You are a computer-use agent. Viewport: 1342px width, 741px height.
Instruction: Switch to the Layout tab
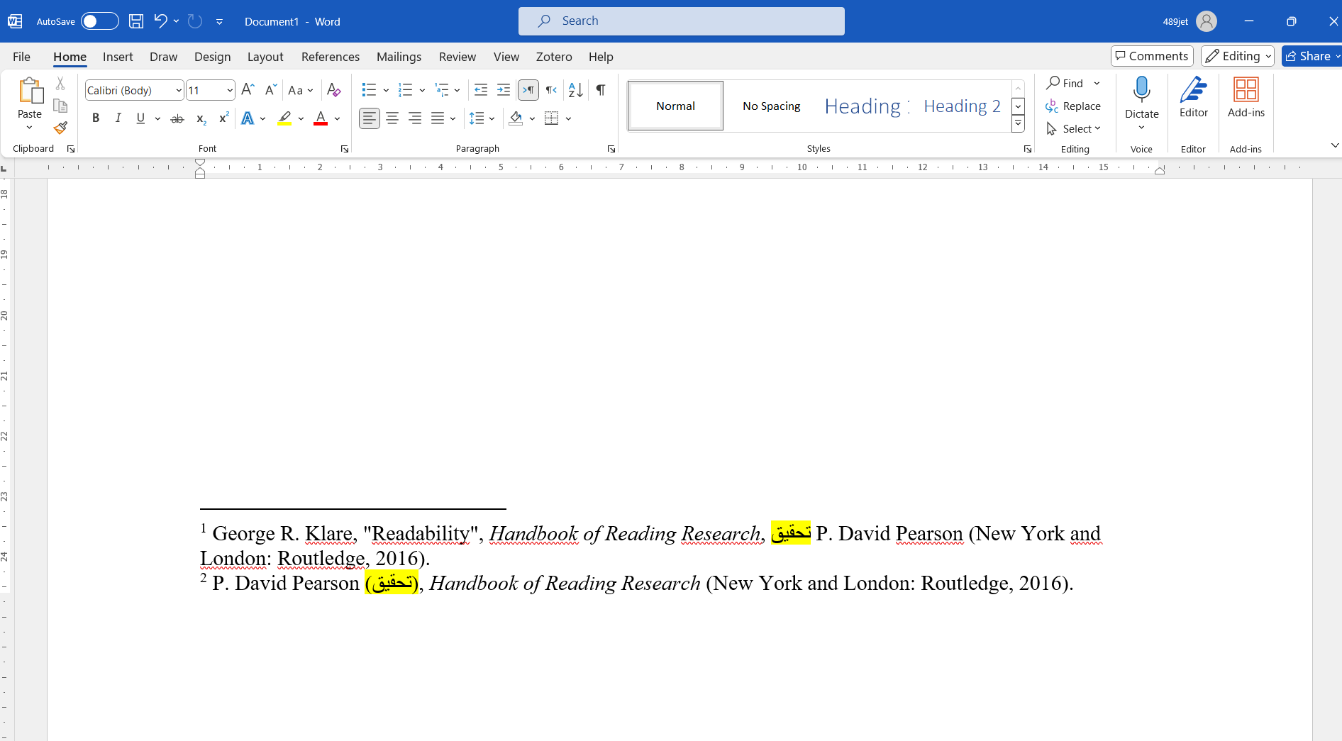pos(265,57)
